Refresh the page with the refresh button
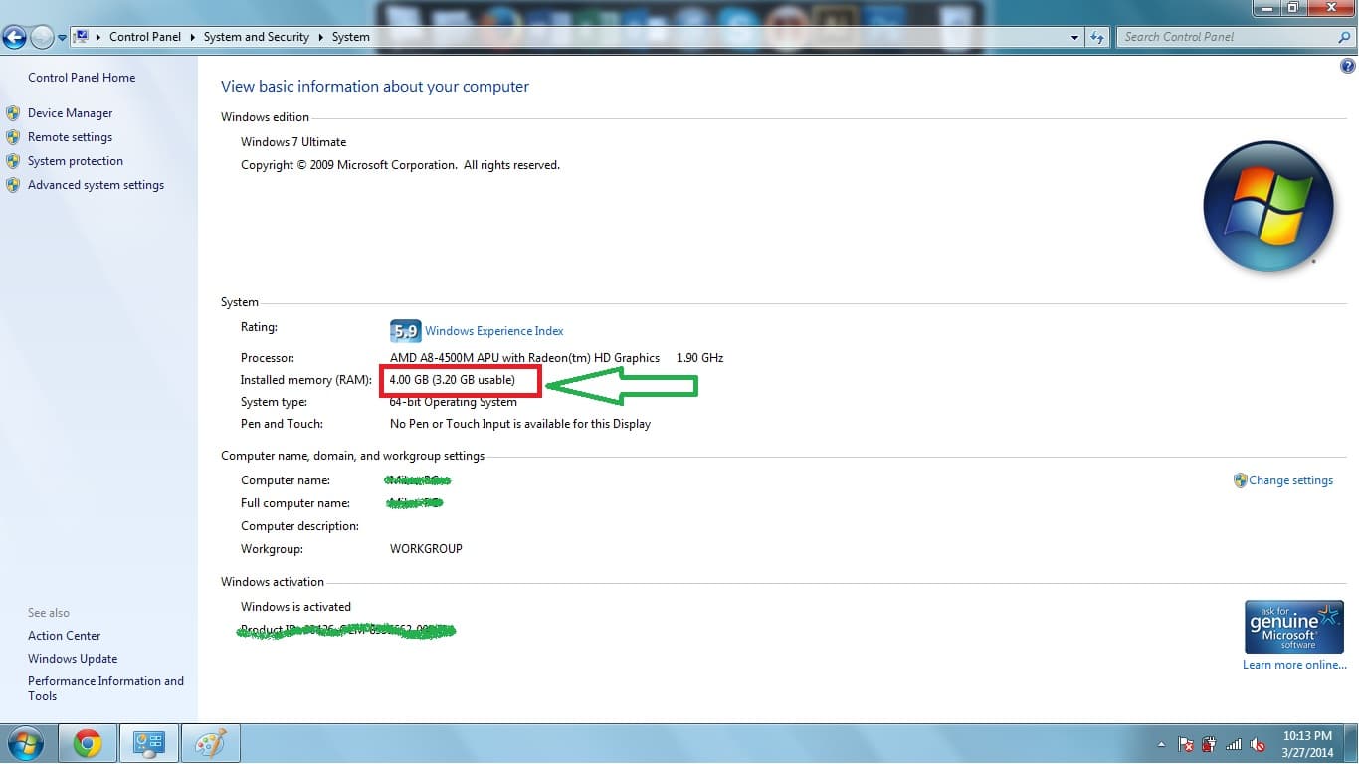This screenshot has height=764, width=1359. click(1097, 37)
